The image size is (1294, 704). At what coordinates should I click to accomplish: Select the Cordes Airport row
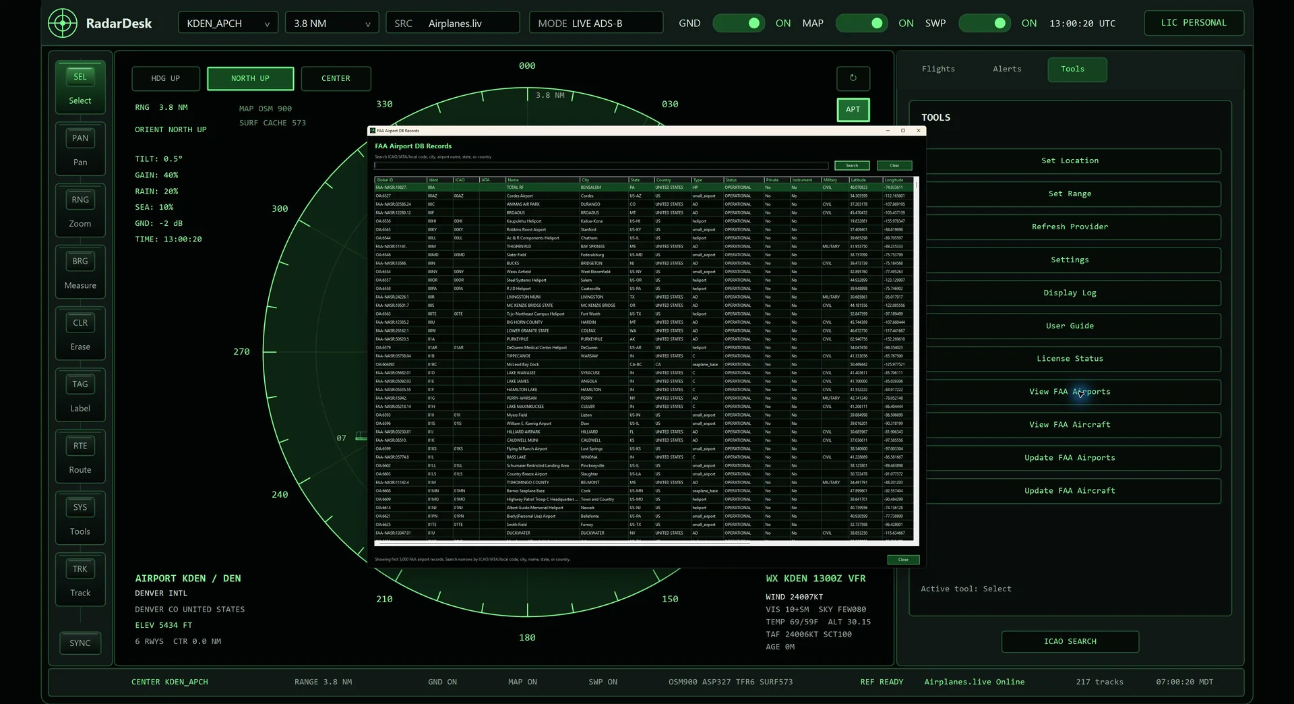(644, 196)
